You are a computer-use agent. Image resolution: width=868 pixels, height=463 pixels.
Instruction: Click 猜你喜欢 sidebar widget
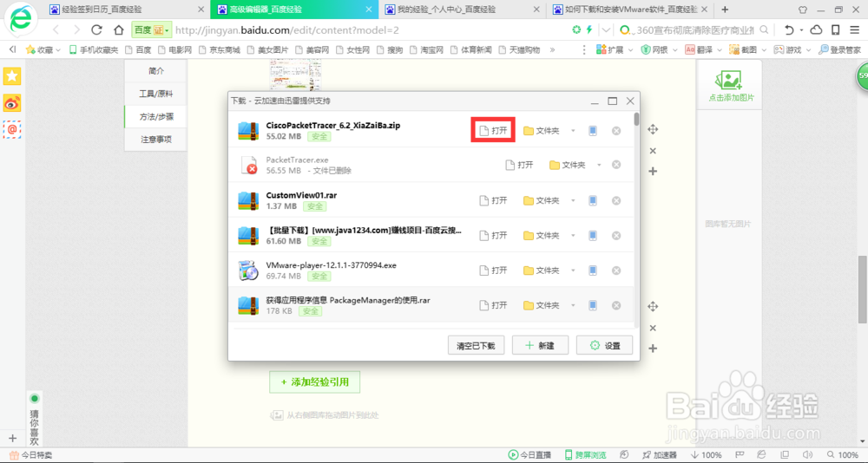click(x=35, y=419)
